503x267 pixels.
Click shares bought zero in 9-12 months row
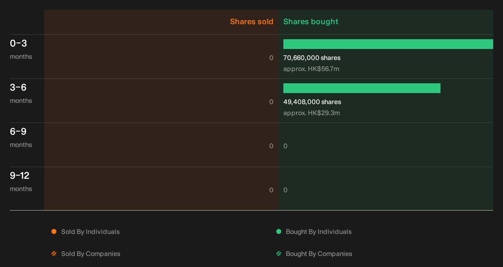pyautogui.click(x=286, y=190)
